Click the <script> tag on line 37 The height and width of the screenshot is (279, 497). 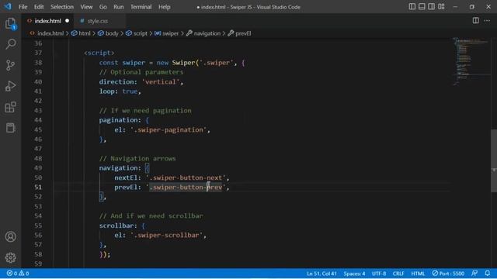pos(99,53)
